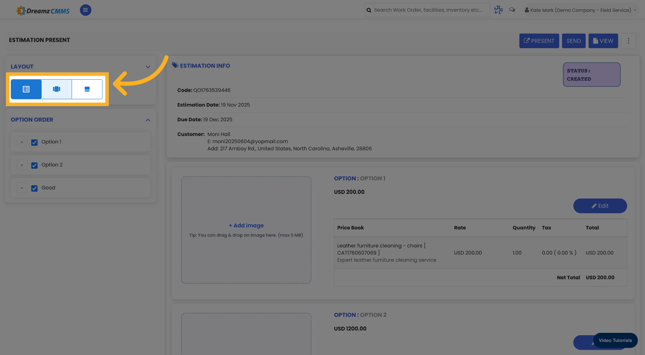This screenshot has height=355, width=645.
Task: Select the stacked layout view
Action: click(x=87, y=89)
